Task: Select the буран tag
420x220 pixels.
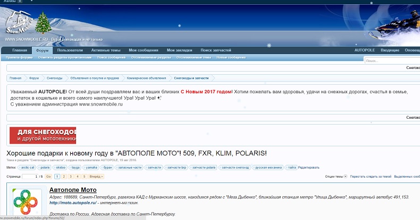Action: point(107,168)
